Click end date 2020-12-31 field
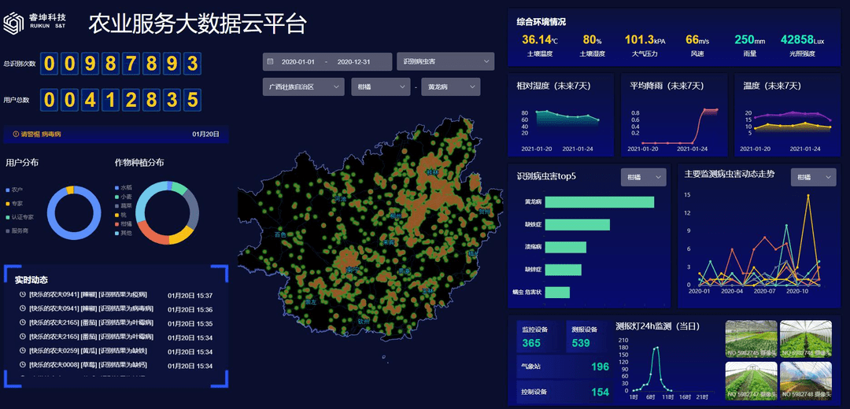 353,62
